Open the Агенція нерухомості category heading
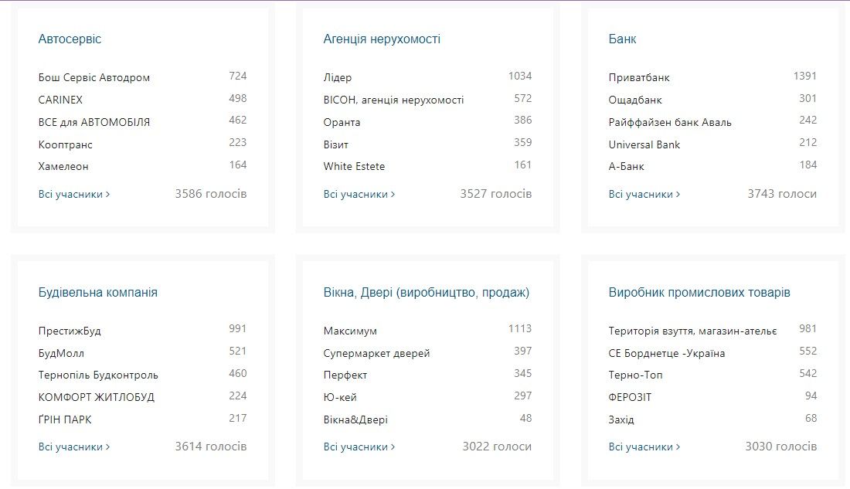This screenshot has width=850, height=489. pyautogui.click(x=382, y=39)
